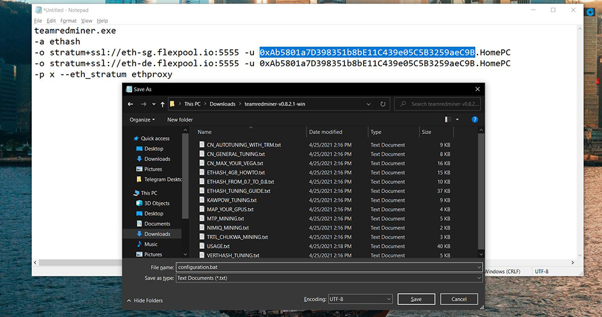Create a New folder

179,120
